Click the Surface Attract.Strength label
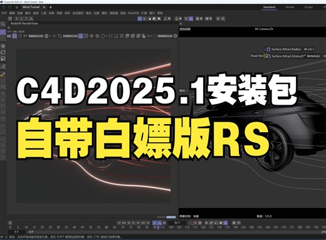 coord(287,56)
